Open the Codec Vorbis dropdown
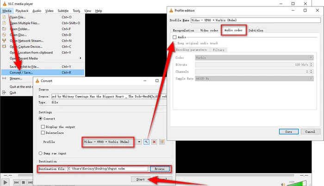This screenshot has height=186, width=324. click(255, 58)
